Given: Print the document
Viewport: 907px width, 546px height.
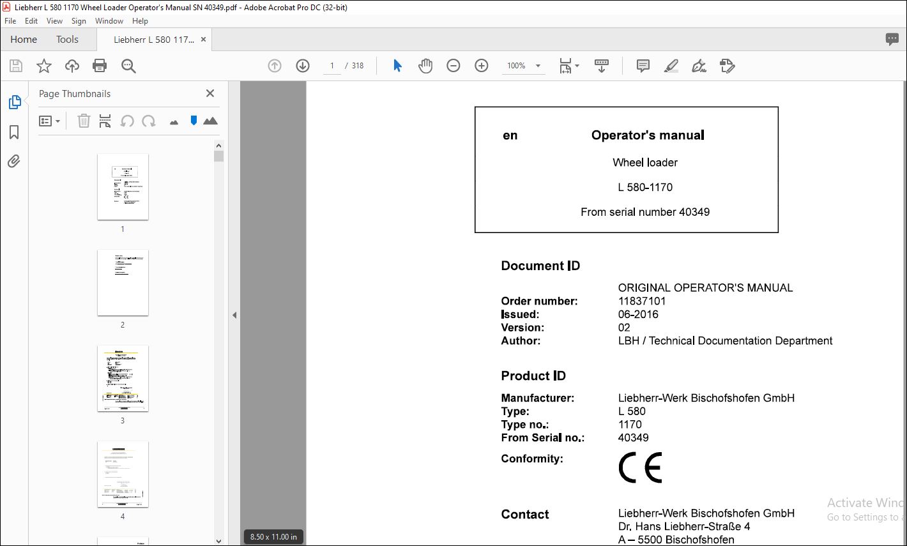Looking at the screenshot, I should 100,66.
